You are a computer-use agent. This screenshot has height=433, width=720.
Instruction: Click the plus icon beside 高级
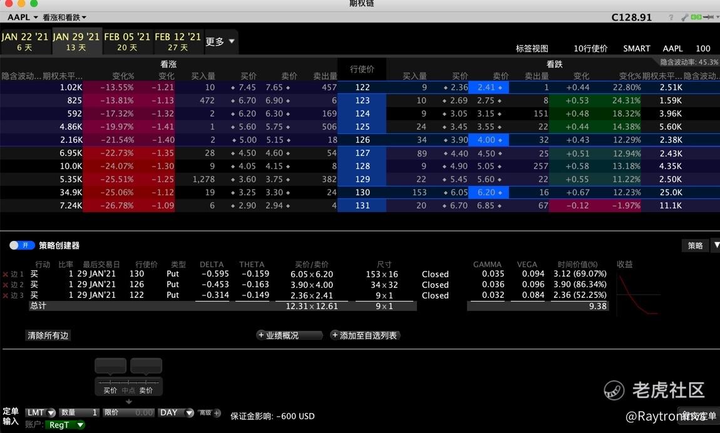[217, 413]
